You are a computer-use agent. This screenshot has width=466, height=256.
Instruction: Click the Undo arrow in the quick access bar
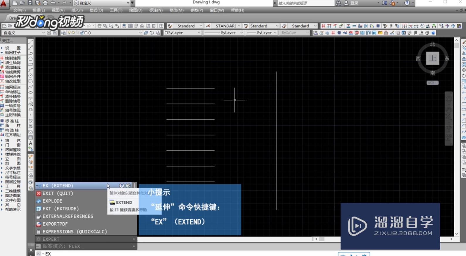pyautogui.click(x=53, y=3)
